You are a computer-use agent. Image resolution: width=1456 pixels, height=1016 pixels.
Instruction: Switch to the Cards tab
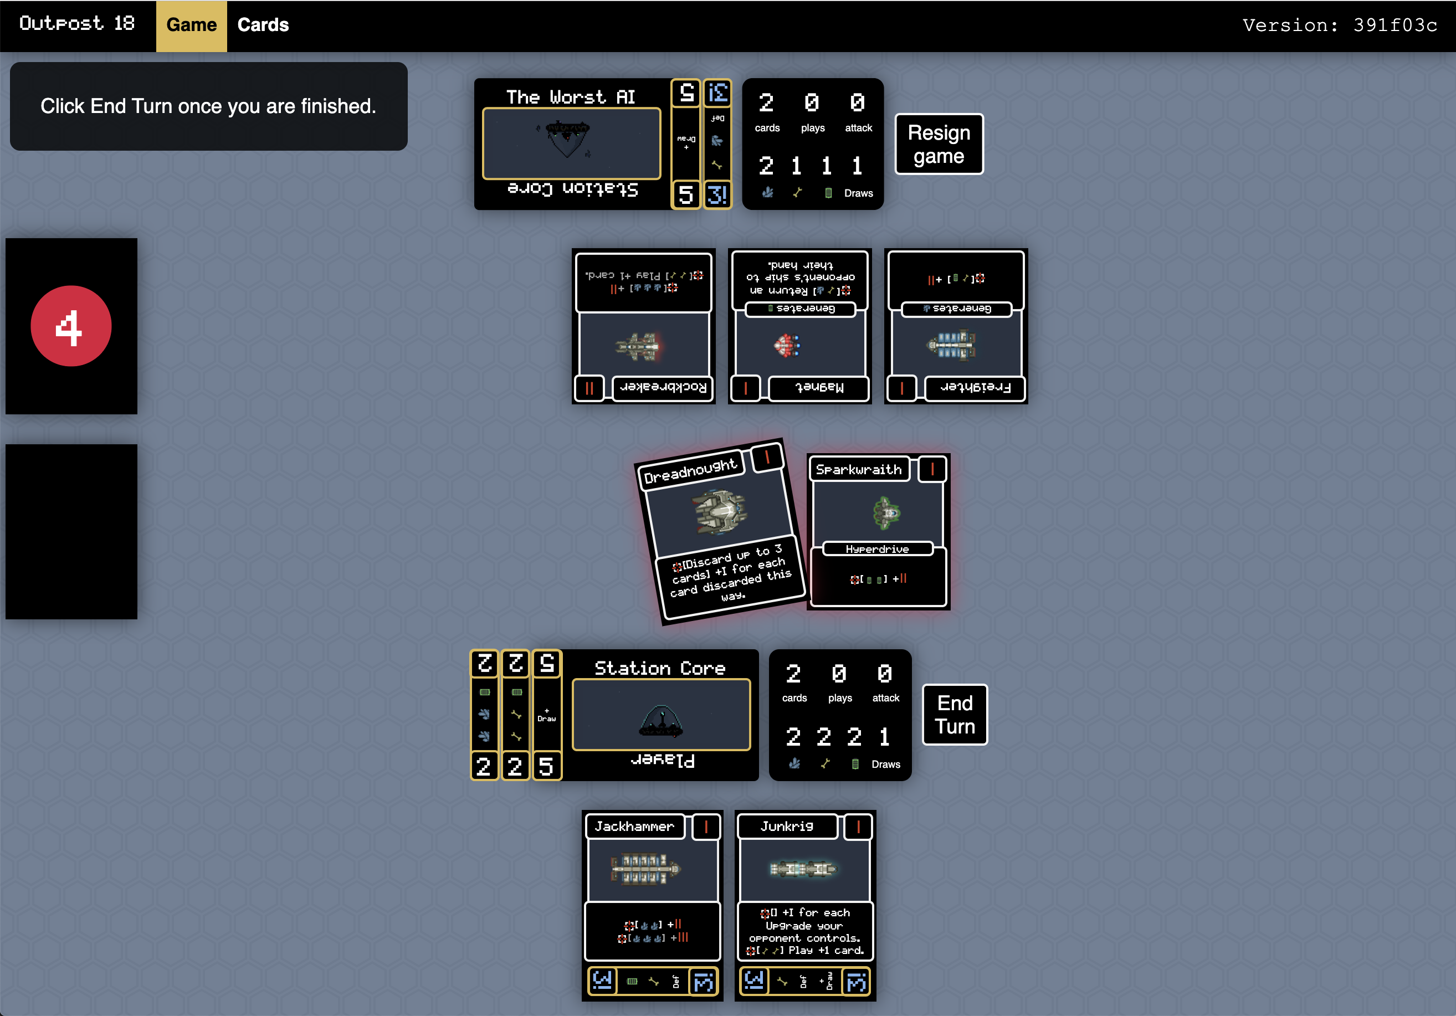pyautogui.click(x=263, y=25)
